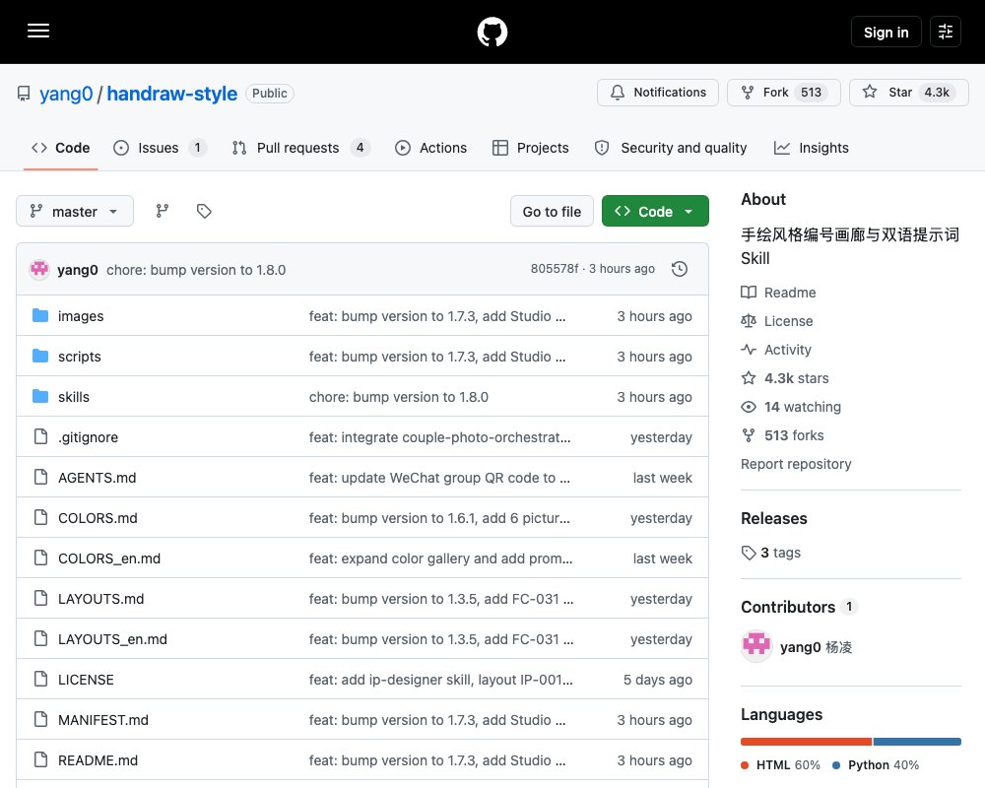Viewport: 985px width, 788px height.
Task: Open the Insights tab
Action: coord(811,148)
